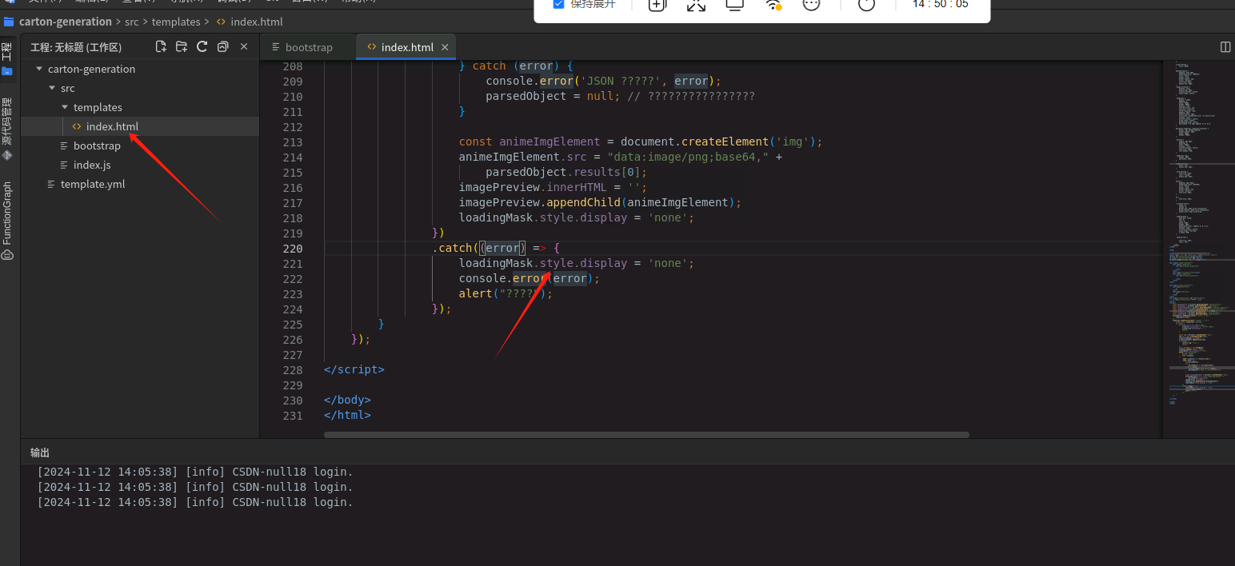
Task: Collapse the carton-generation root folder
Action: (39, 70)
